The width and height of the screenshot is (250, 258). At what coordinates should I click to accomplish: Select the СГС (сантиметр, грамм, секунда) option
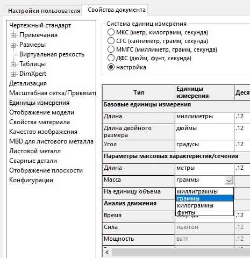[111, 41]
